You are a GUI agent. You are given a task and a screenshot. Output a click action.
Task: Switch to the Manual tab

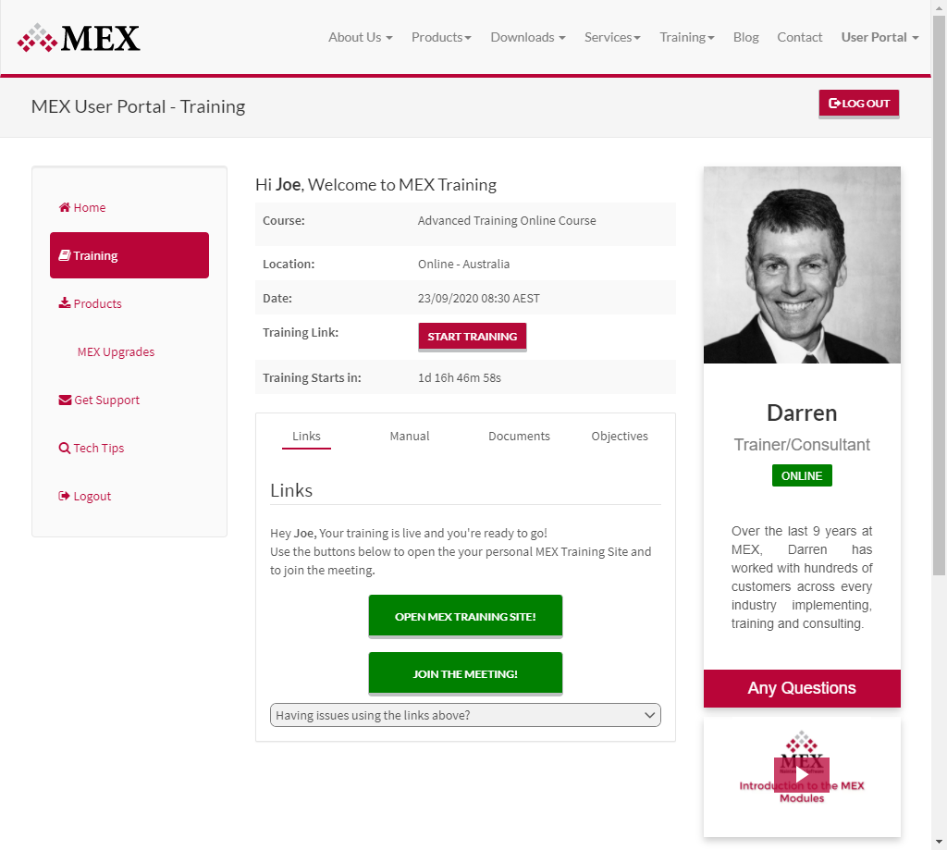point(410,437)
